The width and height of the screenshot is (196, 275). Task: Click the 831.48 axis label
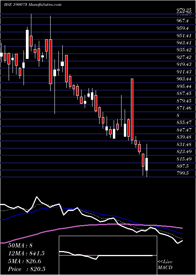pyautogui.click(x=184, y=144)
